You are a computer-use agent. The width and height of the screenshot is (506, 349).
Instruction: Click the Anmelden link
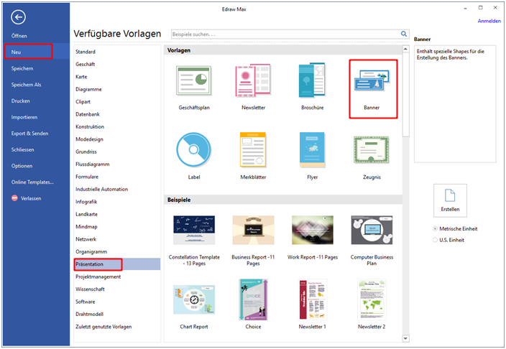[x=489, y=21]
